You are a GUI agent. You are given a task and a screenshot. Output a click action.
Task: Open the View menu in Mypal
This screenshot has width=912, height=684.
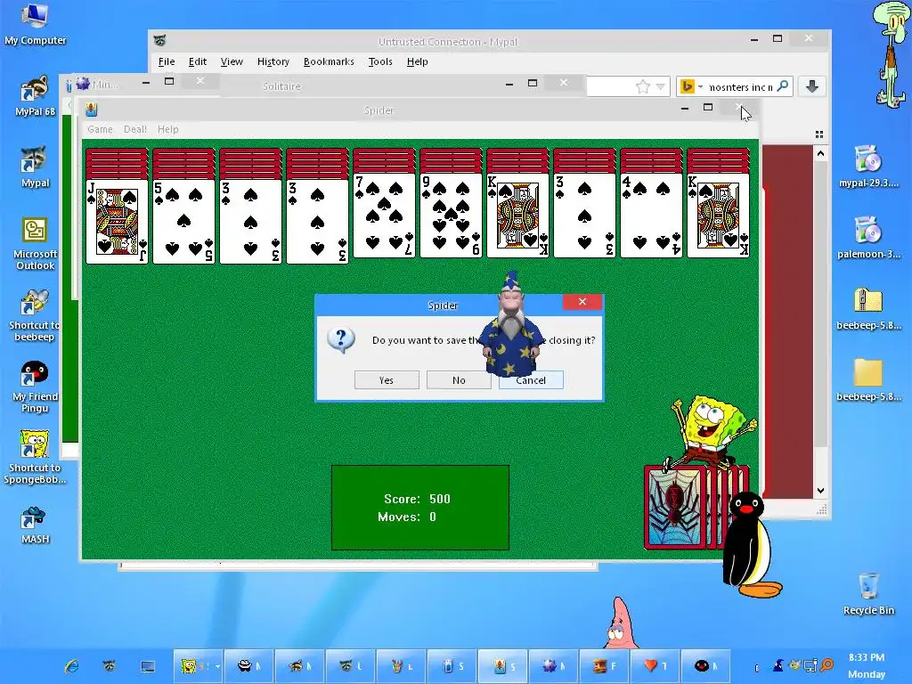232,61
